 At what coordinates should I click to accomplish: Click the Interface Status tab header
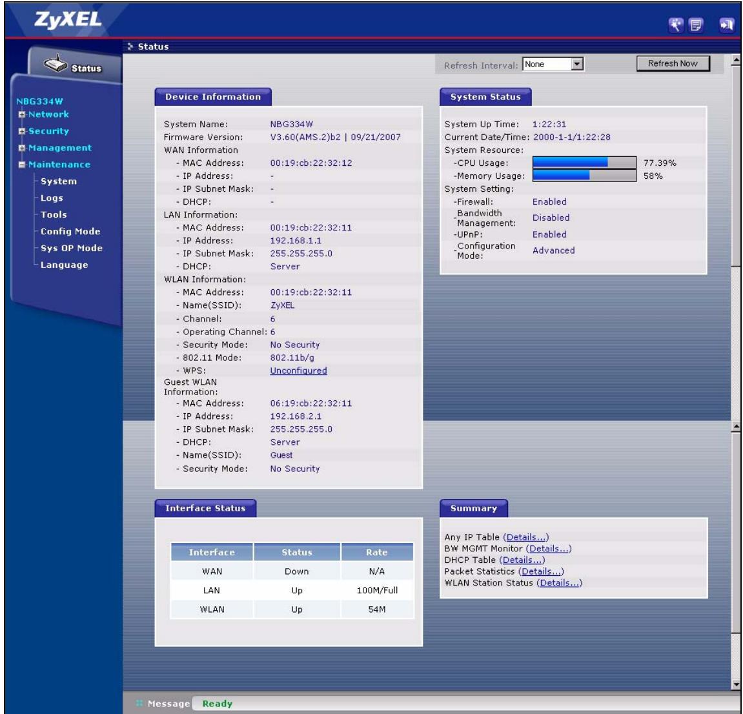tap(206, 508)
